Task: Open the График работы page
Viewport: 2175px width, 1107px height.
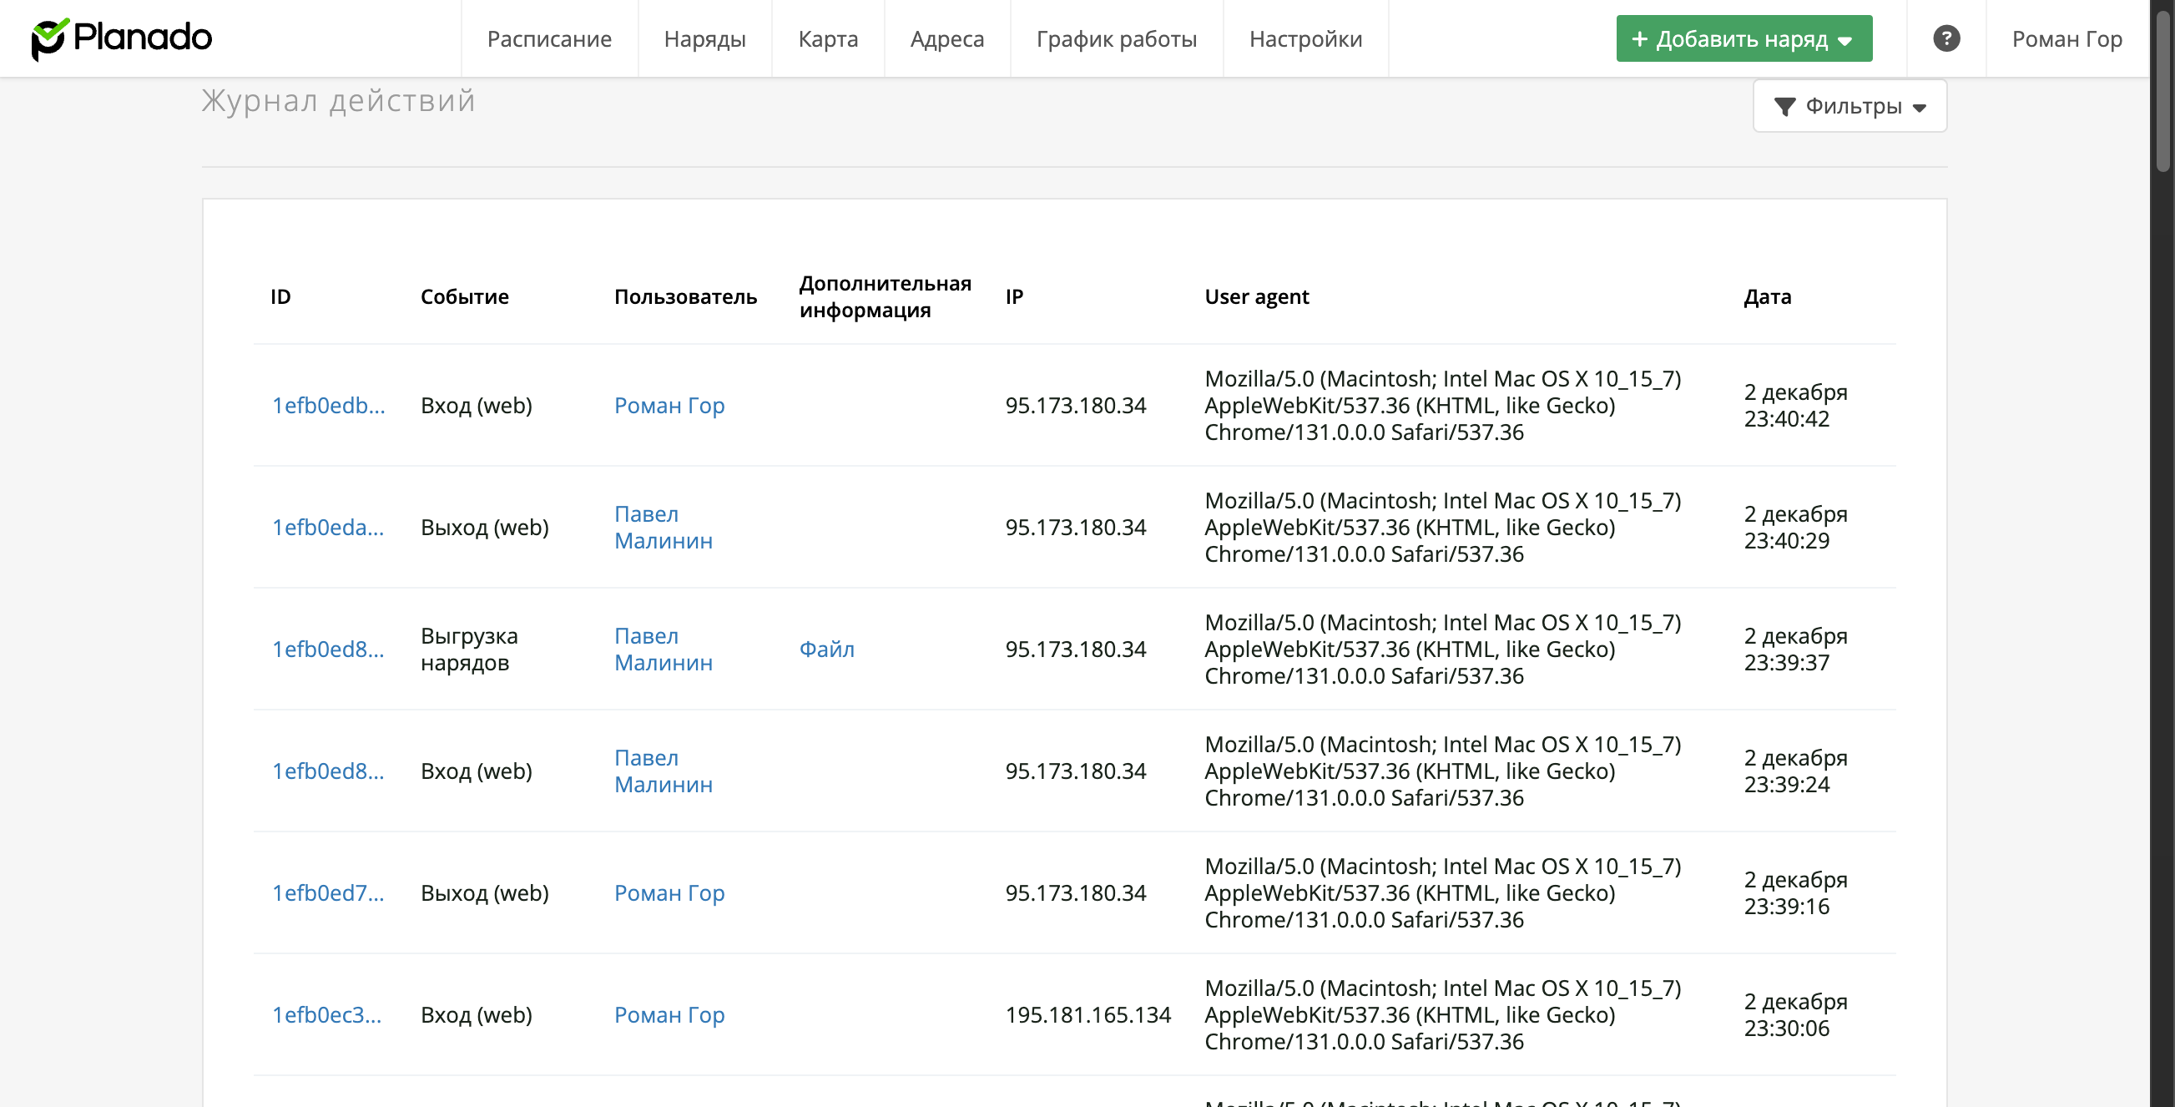Action: click(1115, 39)
